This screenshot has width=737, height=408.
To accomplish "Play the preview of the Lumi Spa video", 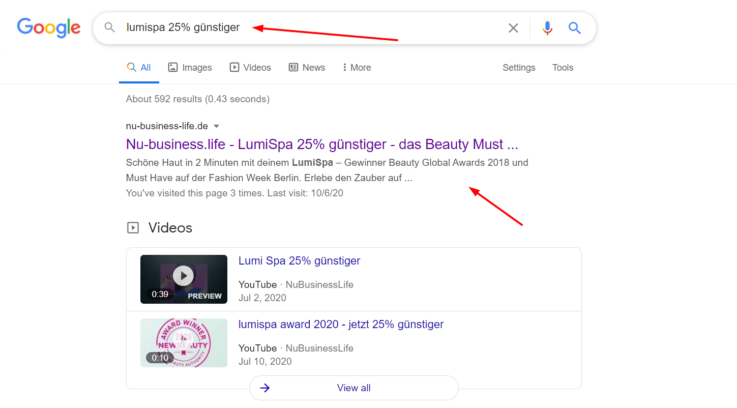I will 184,275.
